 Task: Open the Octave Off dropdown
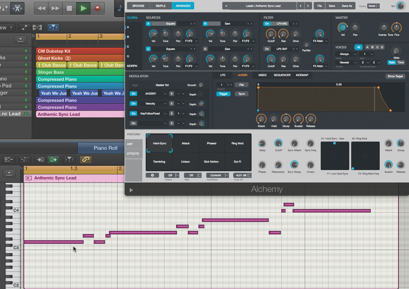171,175
